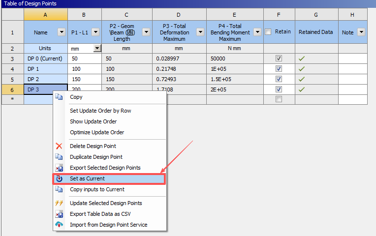Screen dimensions: 376x236
Task: Choose Update Selected Design Points
Action: 110,203
